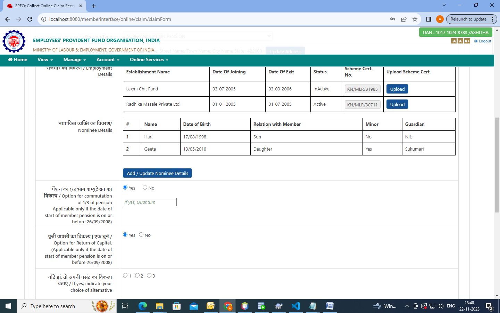The image size is (500, 313).
Task: Click the Relaunch to update button
Action: (x=468, y=19)
